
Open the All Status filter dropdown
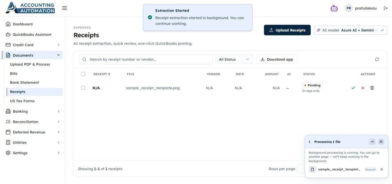pyautogui.click(x=234, y=59)
